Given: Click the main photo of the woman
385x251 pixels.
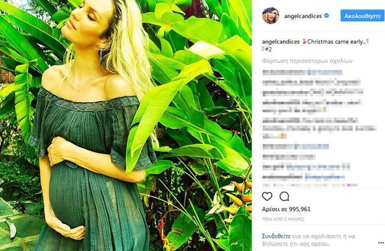Looking at the screenshot, I should 126,126.
